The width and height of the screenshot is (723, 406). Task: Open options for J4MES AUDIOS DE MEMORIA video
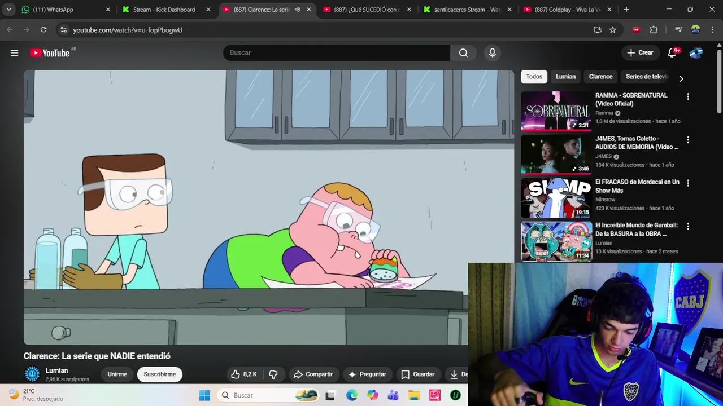(688, 140)
